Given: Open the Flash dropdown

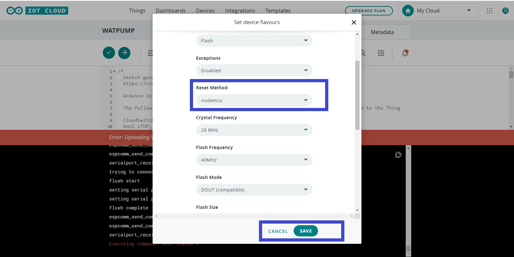Looking at the screenshot, I should 254,40.
